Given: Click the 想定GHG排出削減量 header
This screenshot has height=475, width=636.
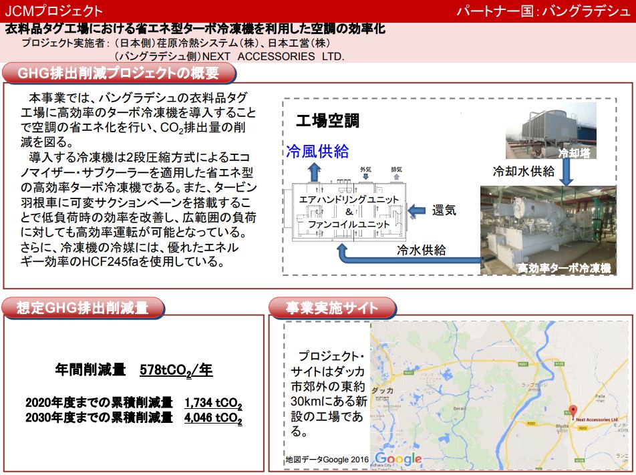Looking at the screenshot, I should tap(83, 308).
